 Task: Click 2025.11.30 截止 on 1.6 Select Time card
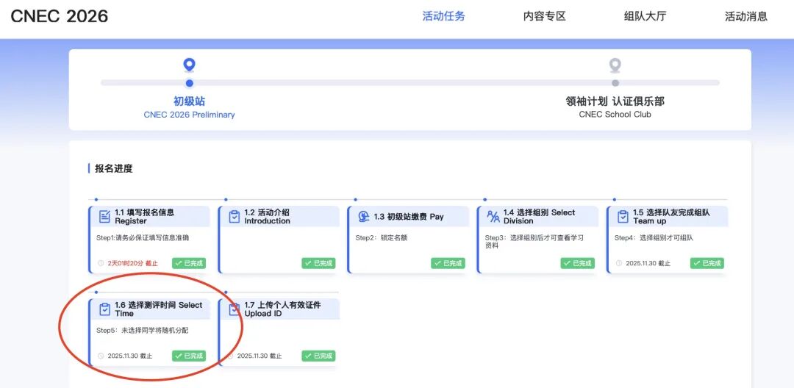tap(130, 356)
